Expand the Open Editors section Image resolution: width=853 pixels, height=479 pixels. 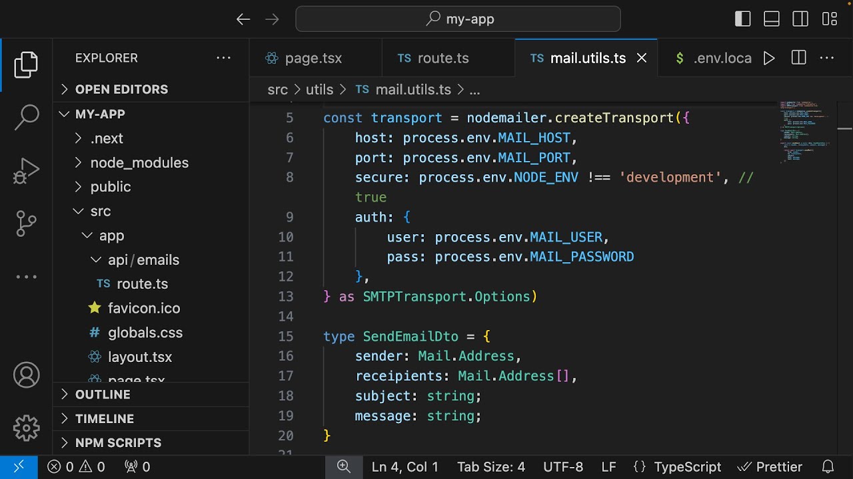click(x=151, y=89)
